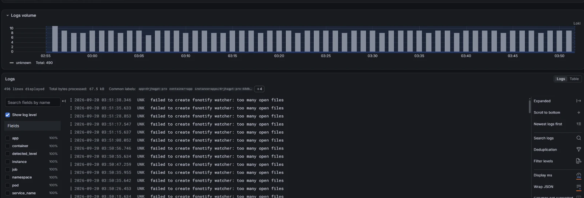
Task: Click the Newest logs first sort icon
Action: pyautogui.click(x=579, y=124)
